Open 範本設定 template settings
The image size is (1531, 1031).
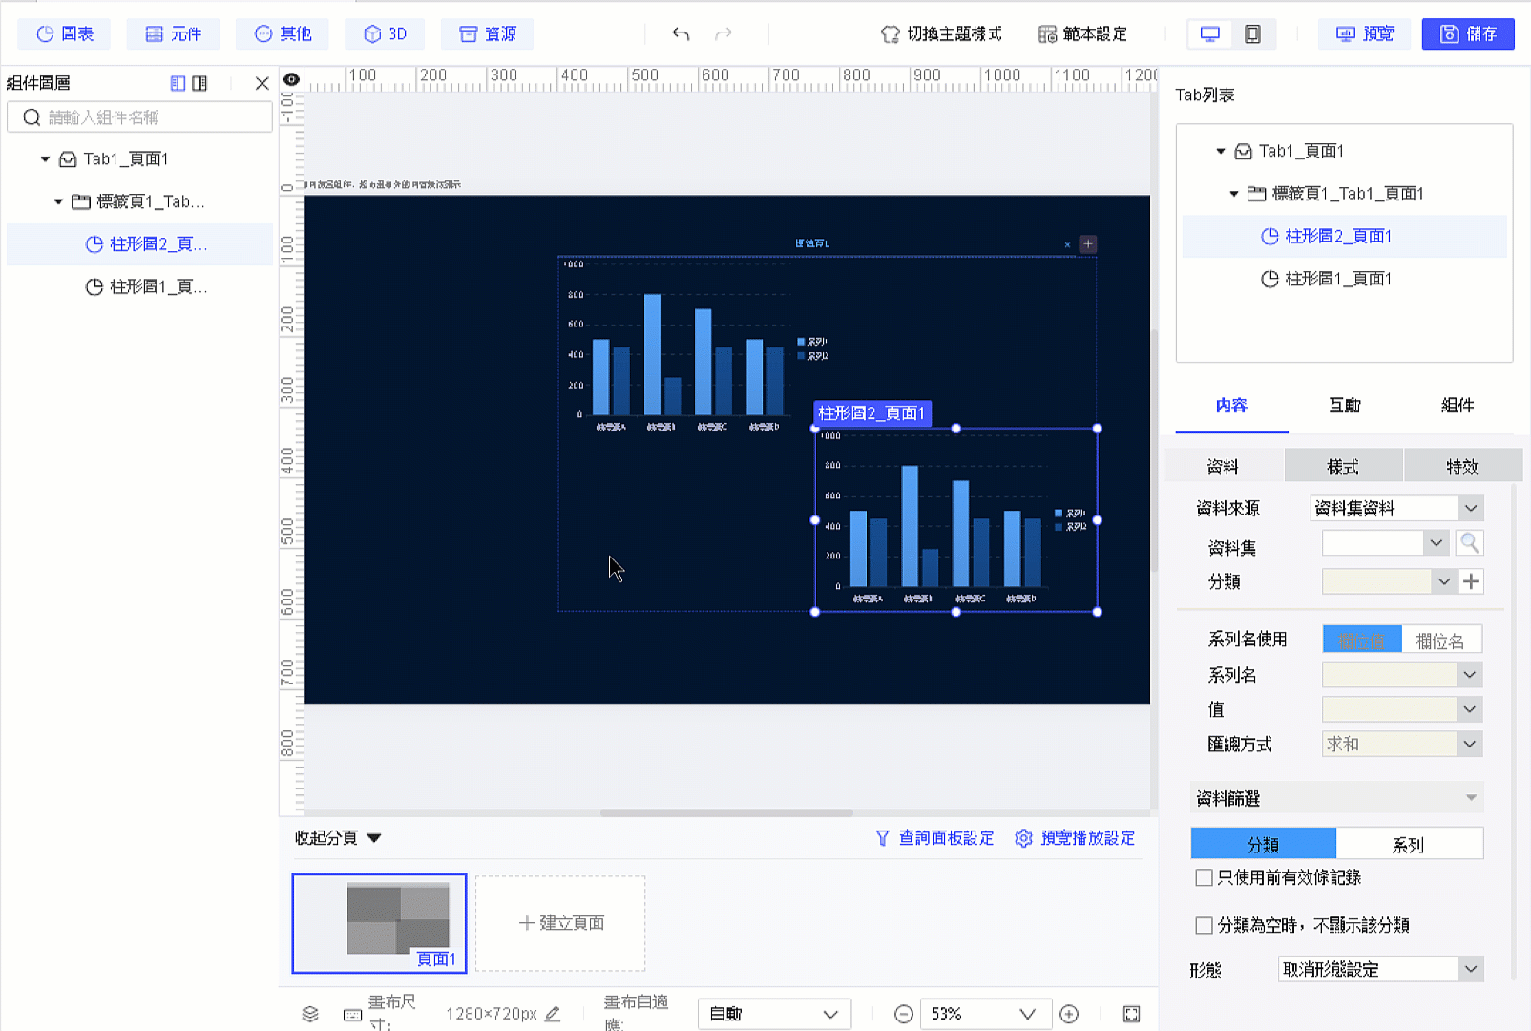(1082, 34)
